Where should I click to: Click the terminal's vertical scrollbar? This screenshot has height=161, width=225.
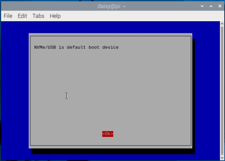pos(222,91)
